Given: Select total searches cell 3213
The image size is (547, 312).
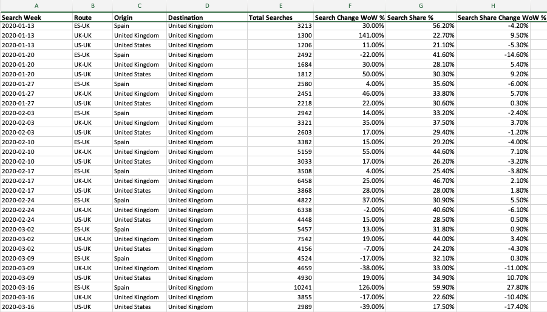Looking at the screenshot, I should coord(280,26).
